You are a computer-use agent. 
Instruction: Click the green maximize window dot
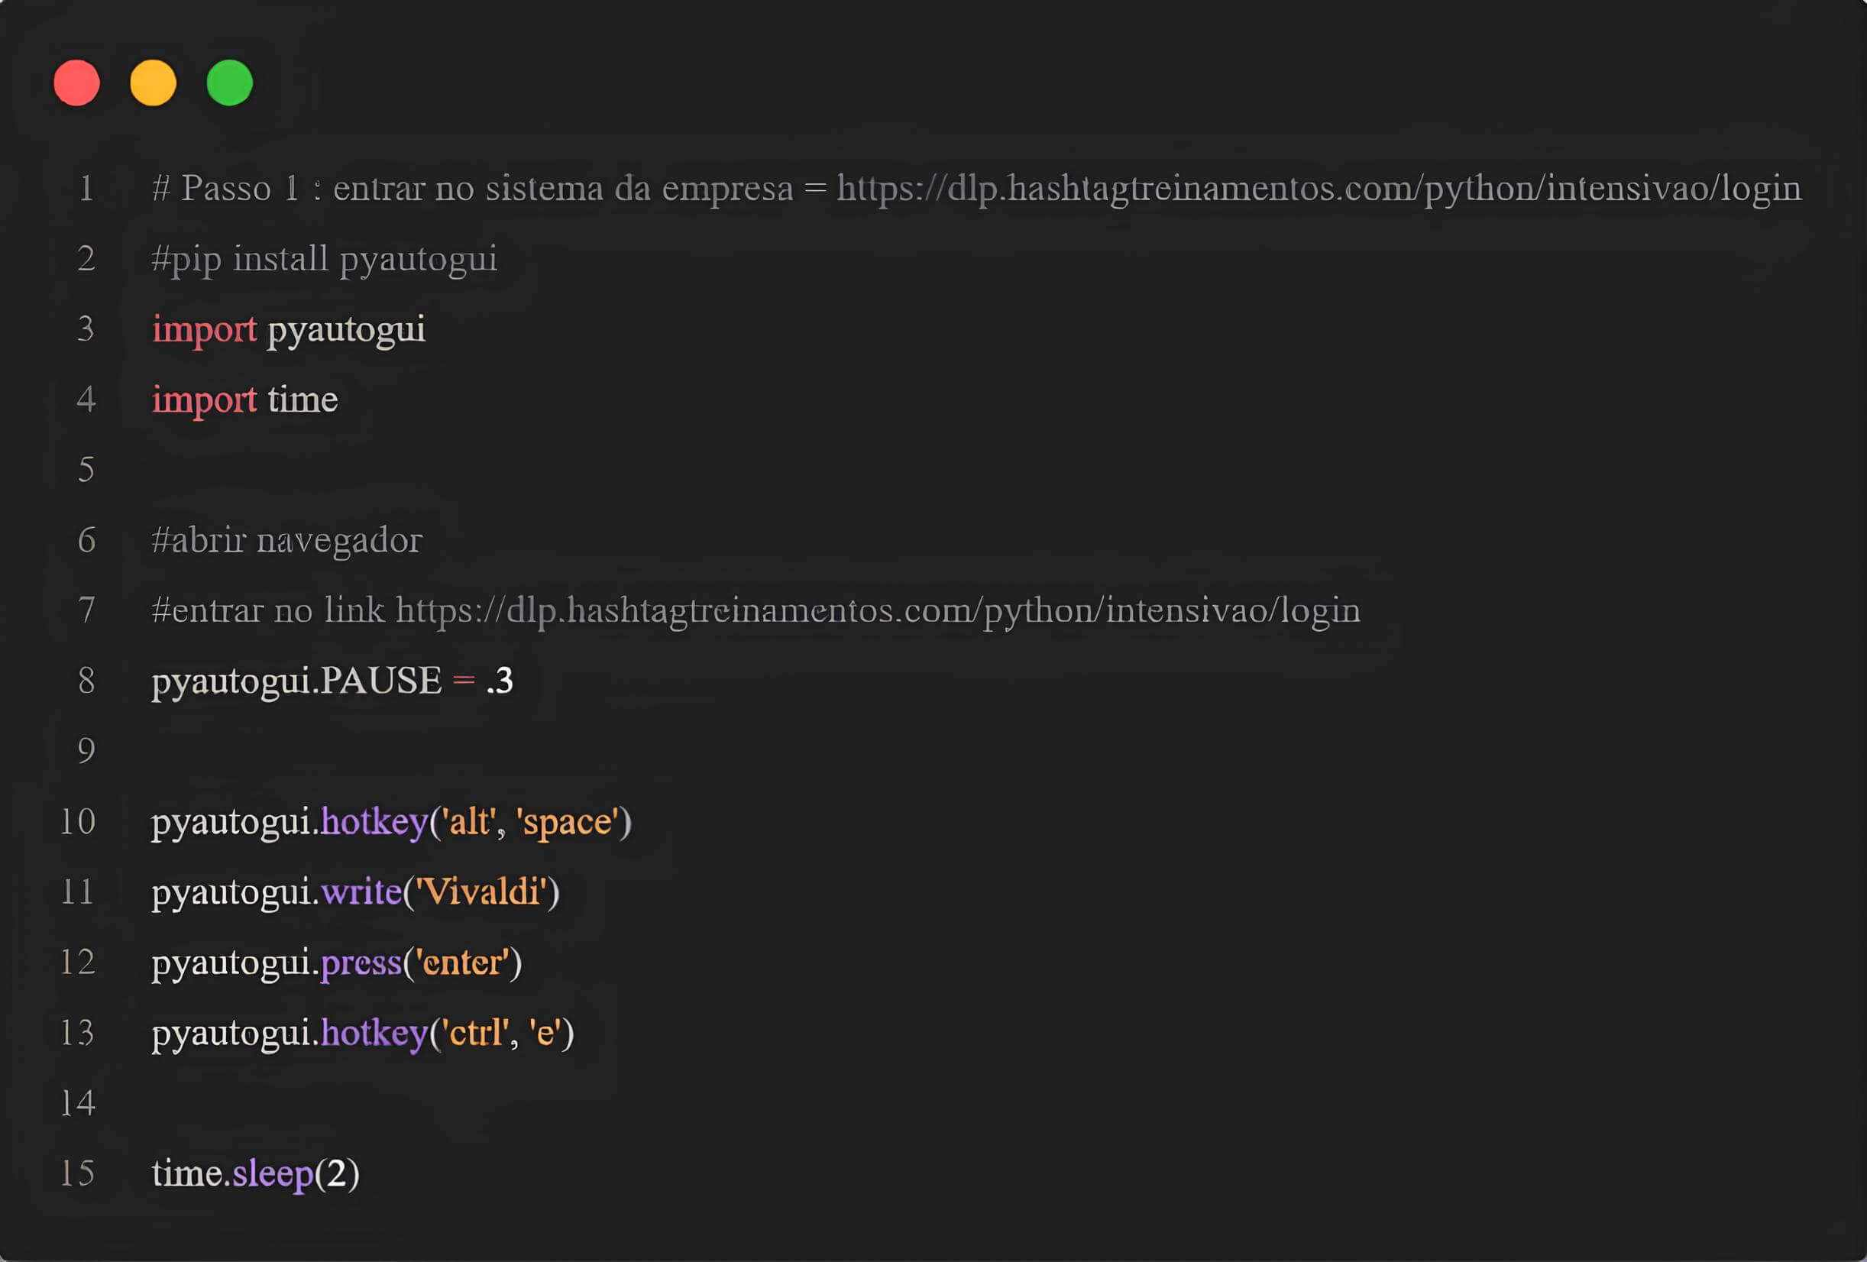(x=230, y=82)
